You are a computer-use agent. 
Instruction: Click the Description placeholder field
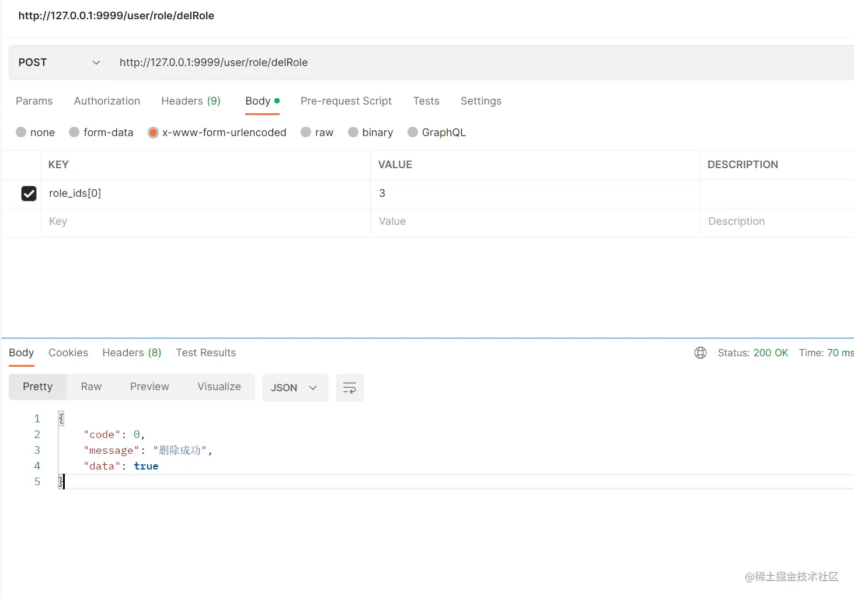pyautogui.click(x=777, y=222)
